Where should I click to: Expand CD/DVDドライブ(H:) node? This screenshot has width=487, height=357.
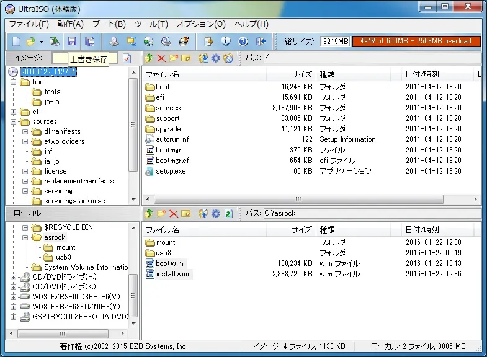14,277
